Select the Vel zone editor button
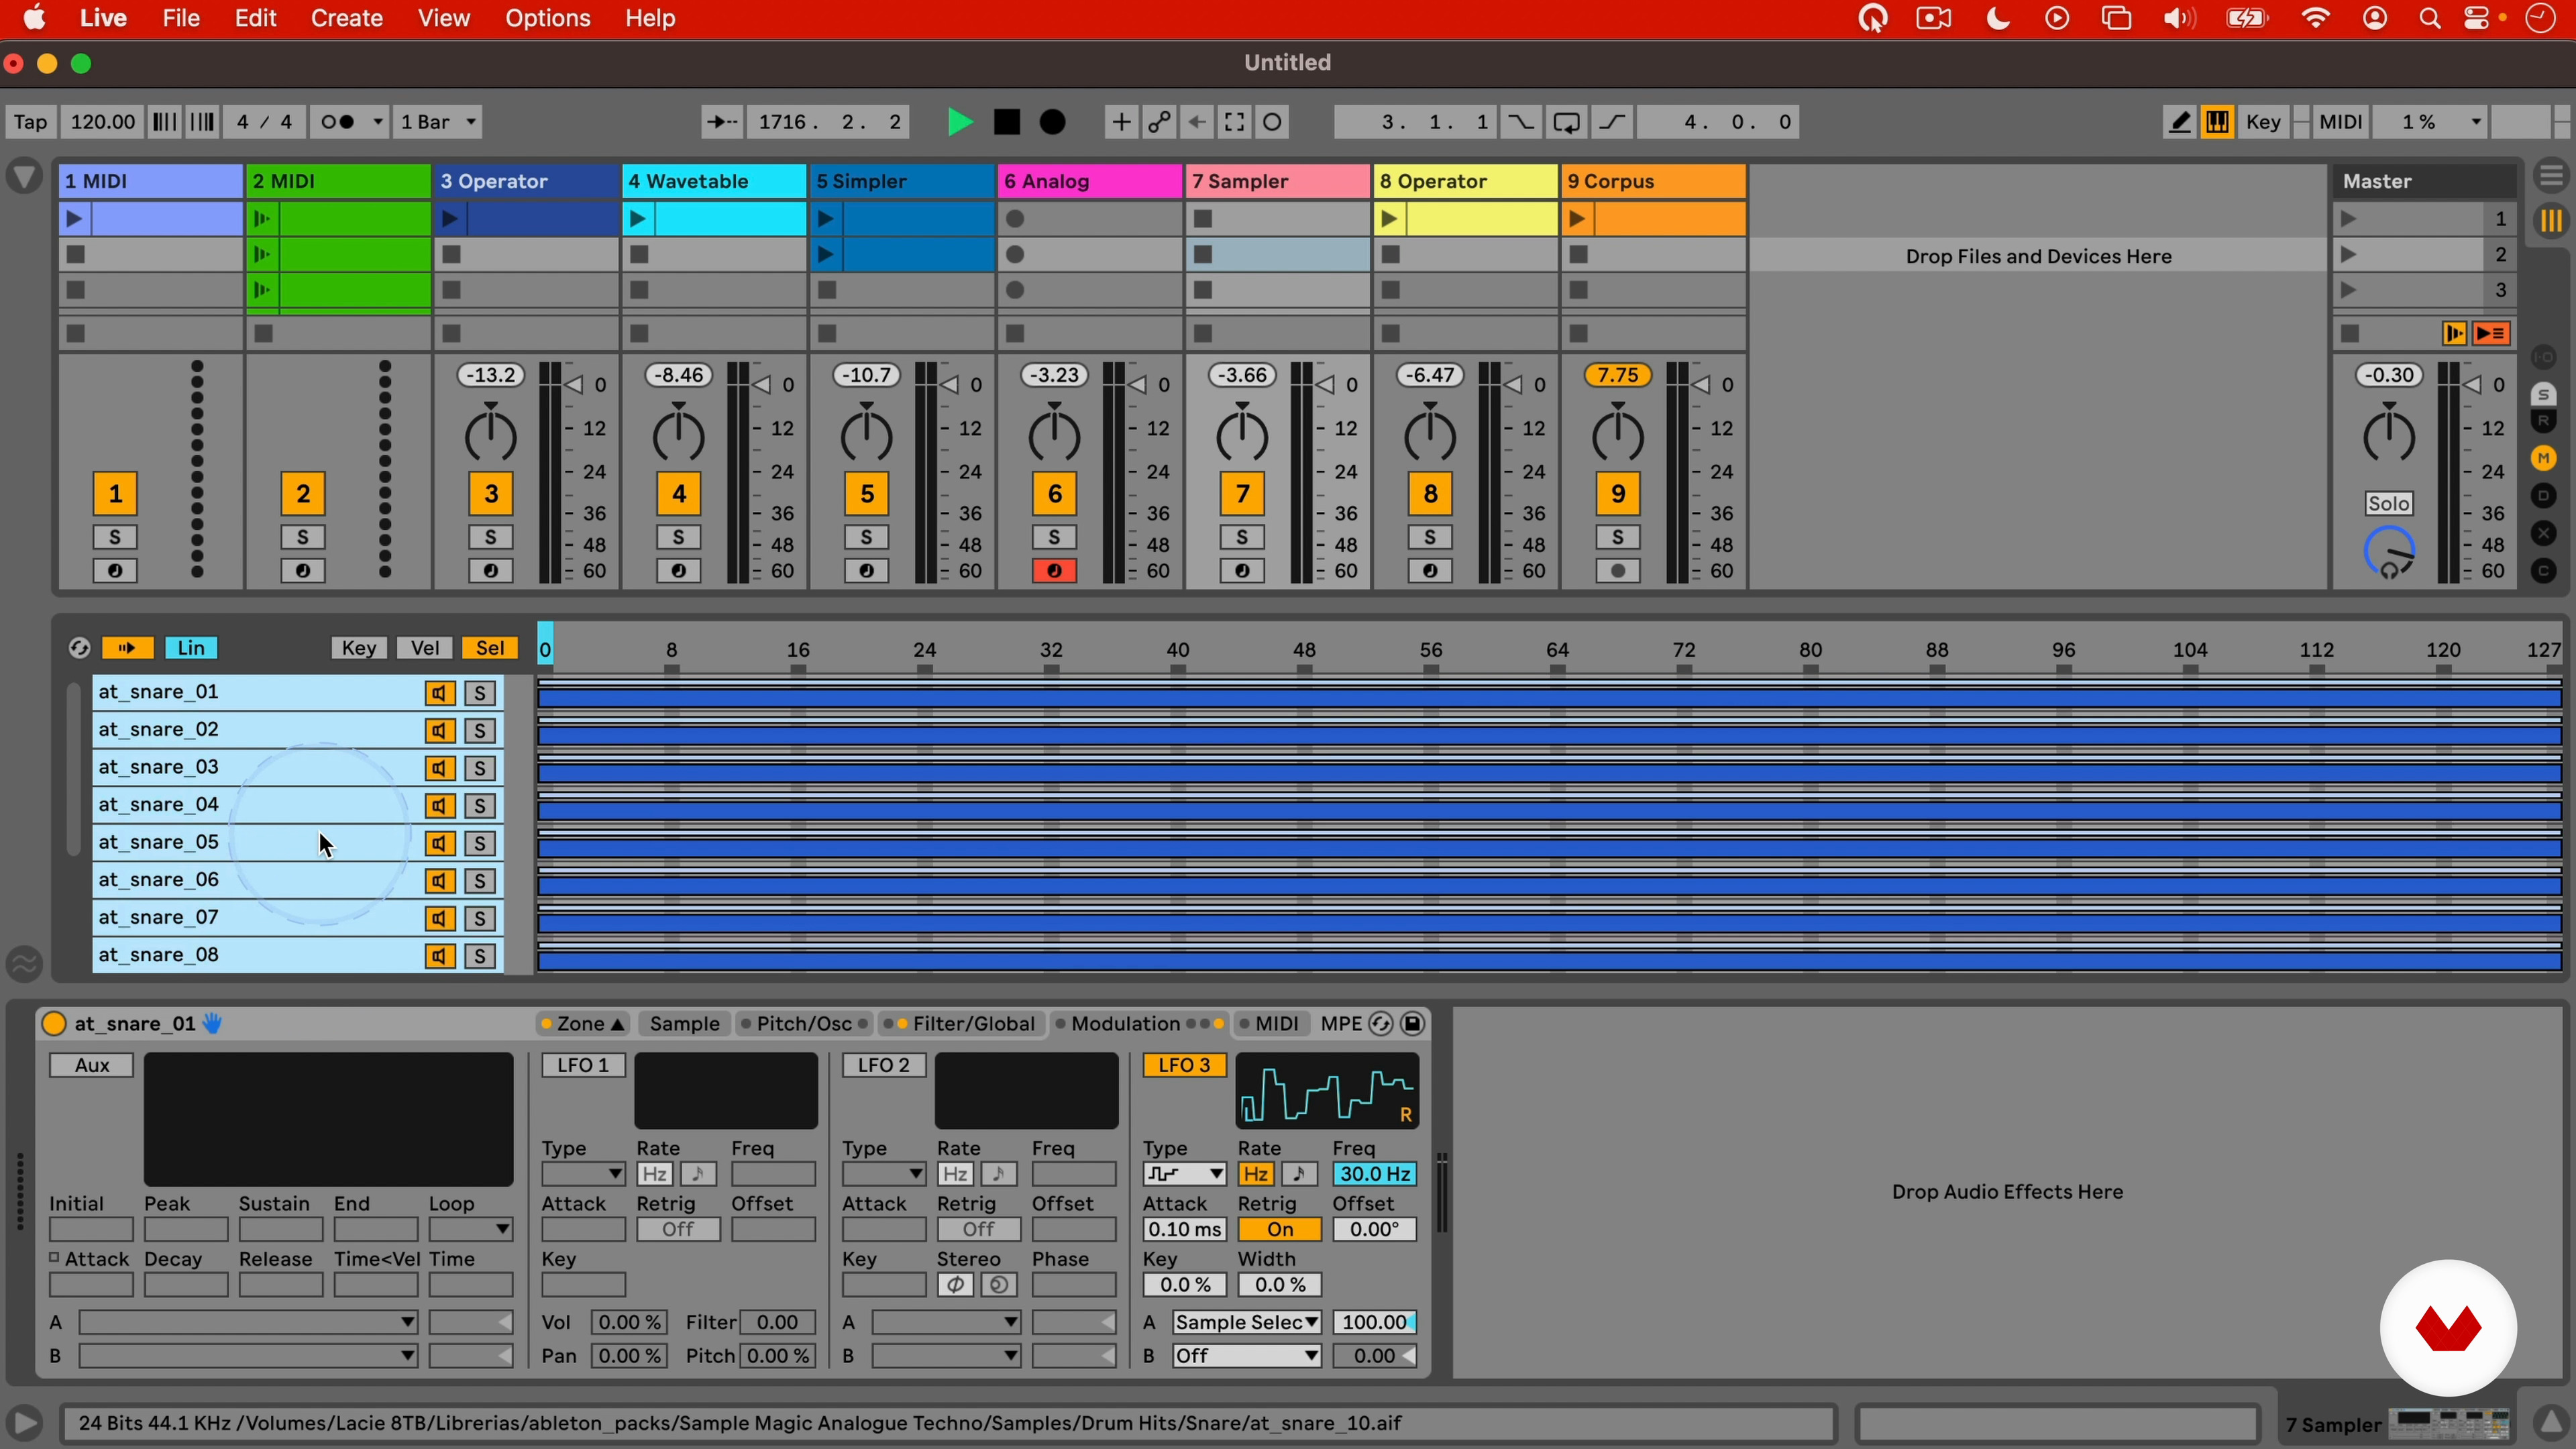The width and height of the screenshot is (2576, 1449). point(424,648)
